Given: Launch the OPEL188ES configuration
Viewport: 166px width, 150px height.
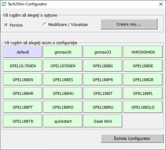Looking at the screenshot, I should tap(63, 80).
